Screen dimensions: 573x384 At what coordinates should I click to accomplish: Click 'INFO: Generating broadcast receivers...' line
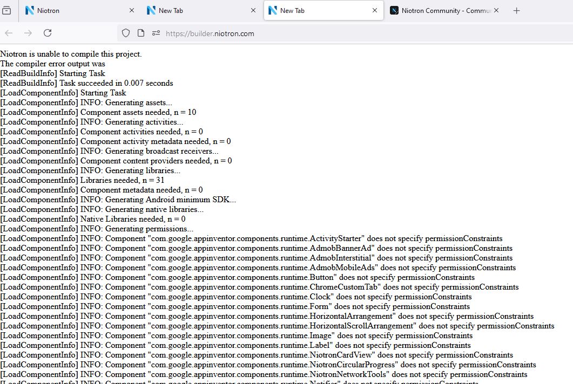tap(109, 151)
